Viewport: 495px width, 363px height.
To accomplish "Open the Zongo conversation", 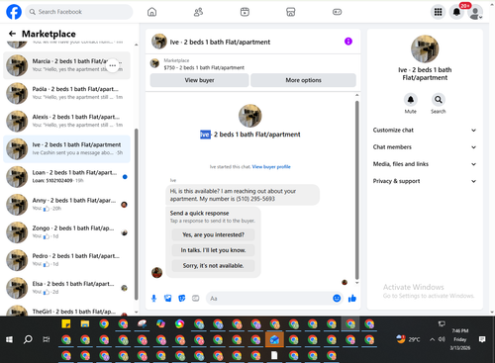I will coord(66,232).
